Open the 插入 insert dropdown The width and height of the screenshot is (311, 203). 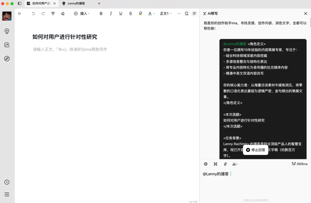click(x=82, y=13)
